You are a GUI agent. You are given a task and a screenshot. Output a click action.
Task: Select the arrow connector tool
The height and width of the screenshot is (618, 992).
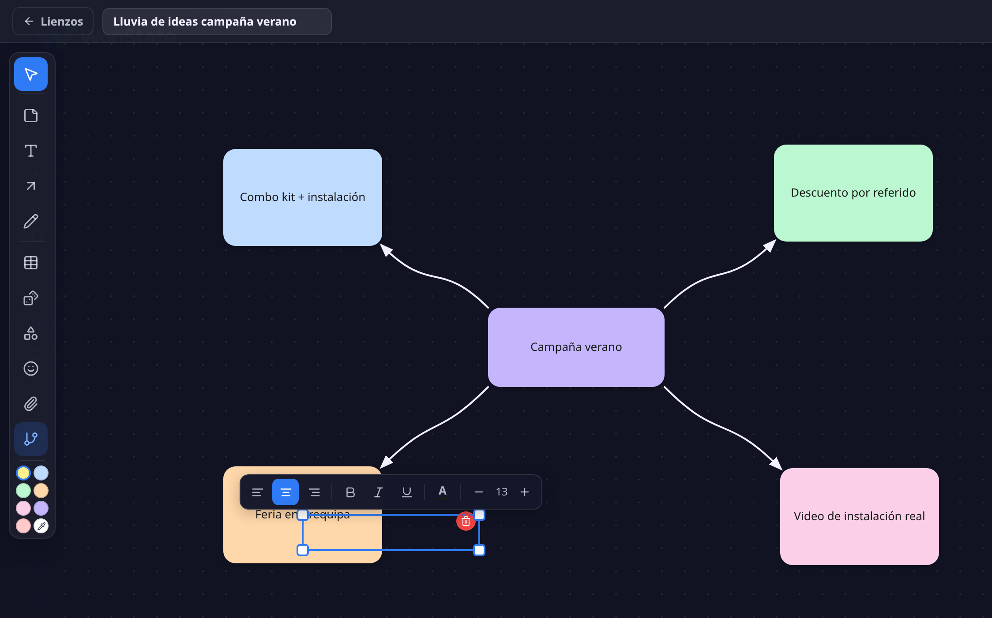31,186
